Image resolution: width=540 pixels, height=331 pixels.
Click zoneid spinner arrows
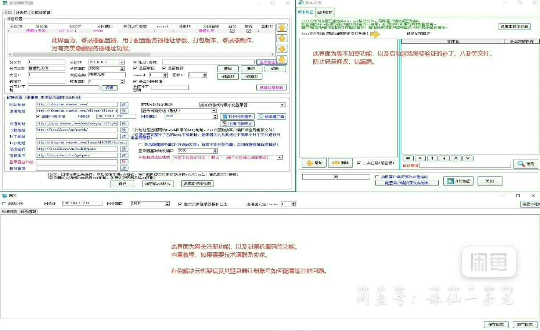pyautogui.click(x=165, y=75)
